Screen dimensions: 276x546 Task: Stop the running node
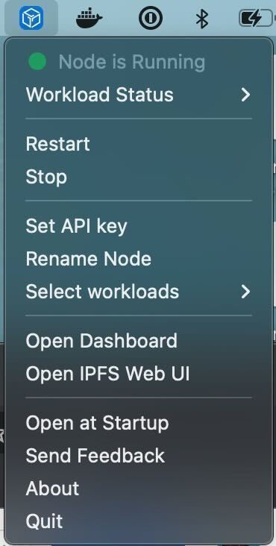(x=139, y=177)
